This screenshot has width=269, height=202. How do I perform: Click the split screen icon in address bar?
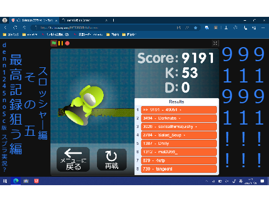[x=179, y=27]
